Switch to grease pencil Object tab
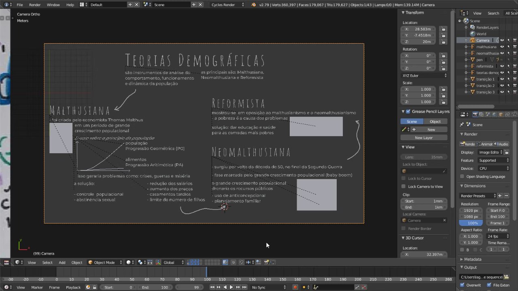 [x=435, y=121]
